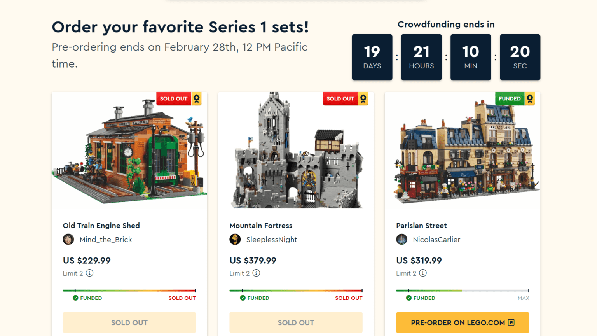Viewport: 597px width, 336px height.
Task: Click the green funded checkmark under Parisian Street
Action: coord(408,298)
